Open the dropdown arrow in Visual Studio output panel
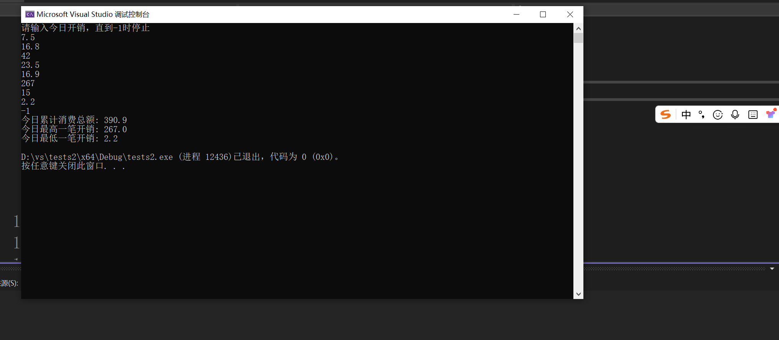 (772, 269)
